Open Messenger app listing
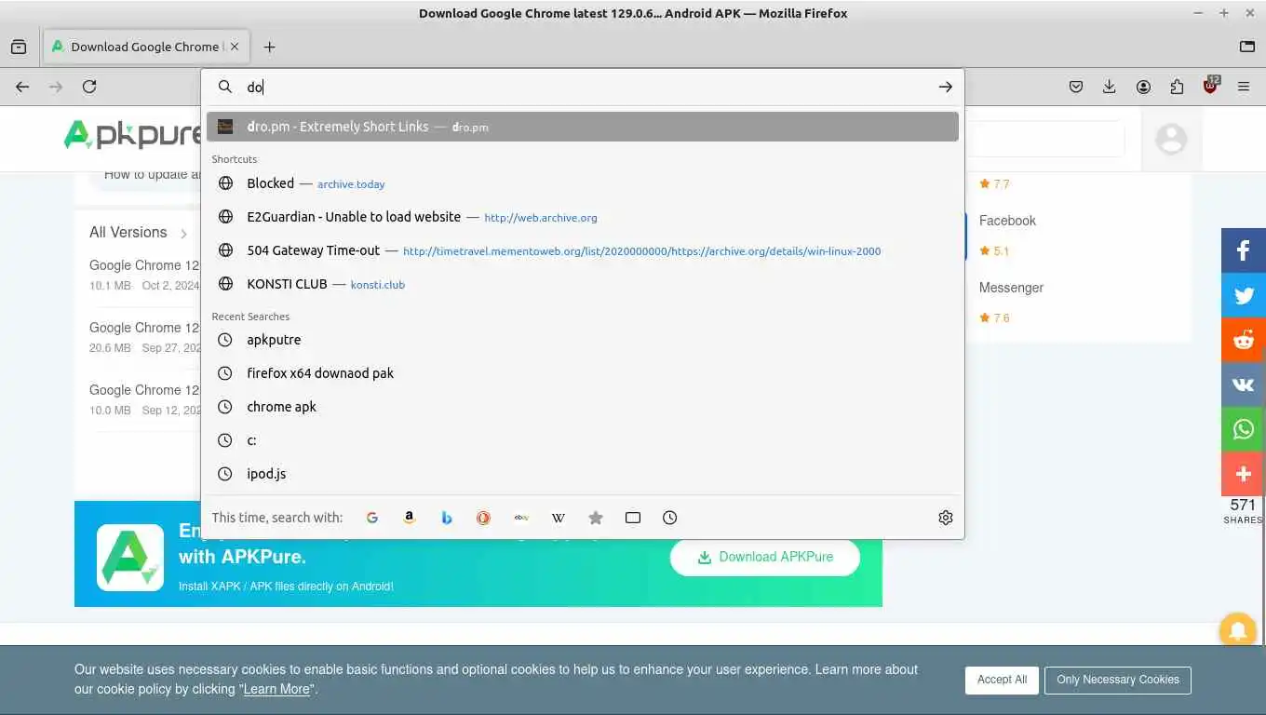The image size is (1266, 715). coord(1011,288)
